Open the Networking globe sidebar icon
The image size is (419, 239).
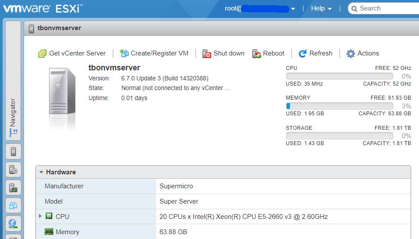pyautogui.click(x=13, y=223)
